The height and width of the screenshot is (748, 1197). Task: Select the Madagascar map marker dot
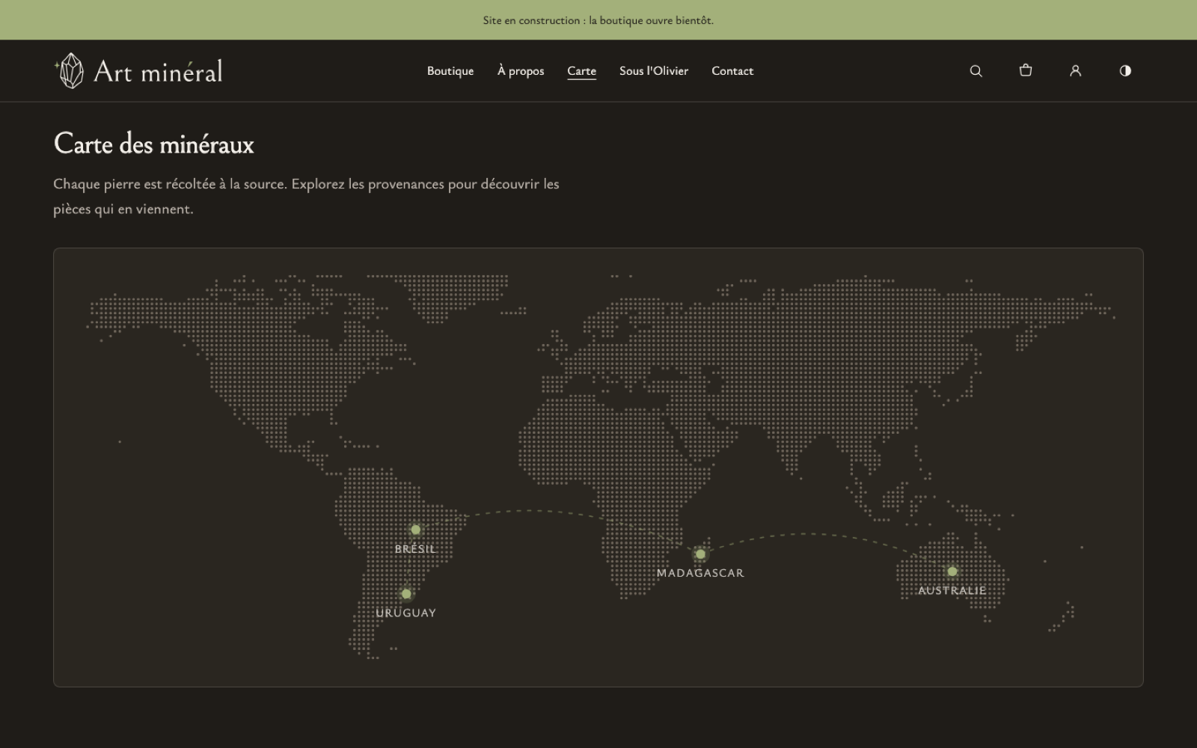700,554
